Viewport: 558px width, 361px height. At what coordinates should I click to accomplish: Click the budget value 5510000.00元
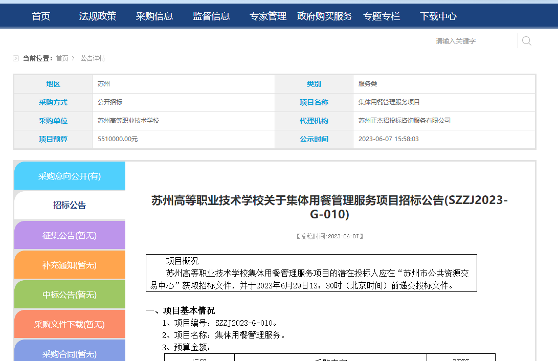tap(118, 139)
